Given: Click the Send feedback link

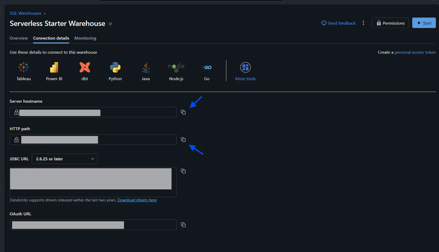Looking at the screenshot, I should pos(338,23).
